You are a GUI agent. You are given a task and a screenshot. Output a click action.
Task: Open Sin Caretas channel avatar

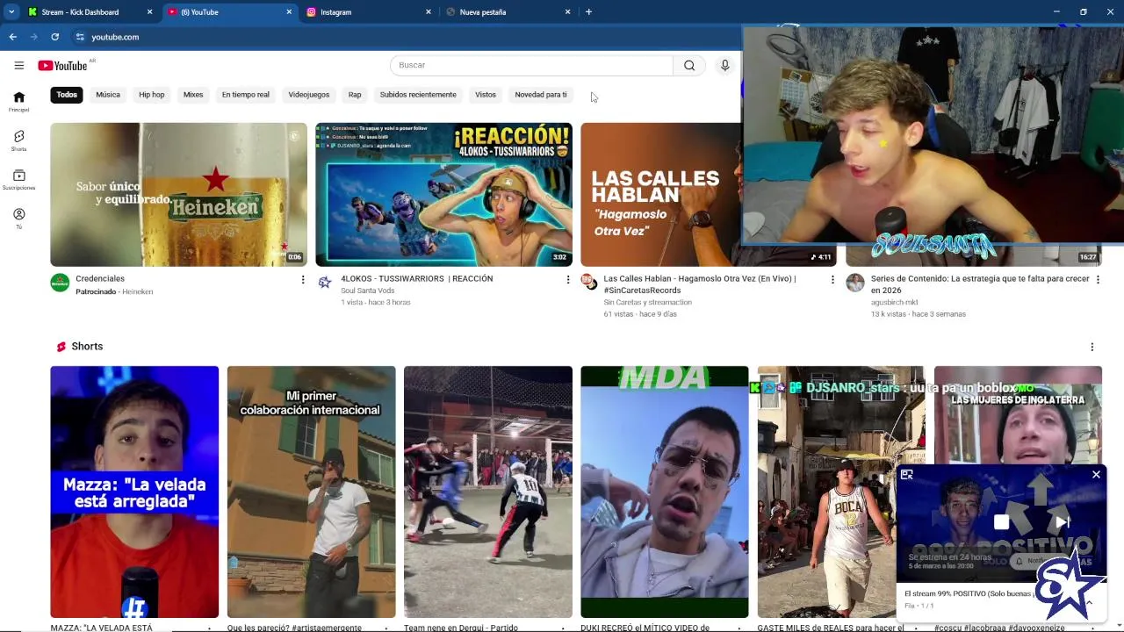point(589,283)
